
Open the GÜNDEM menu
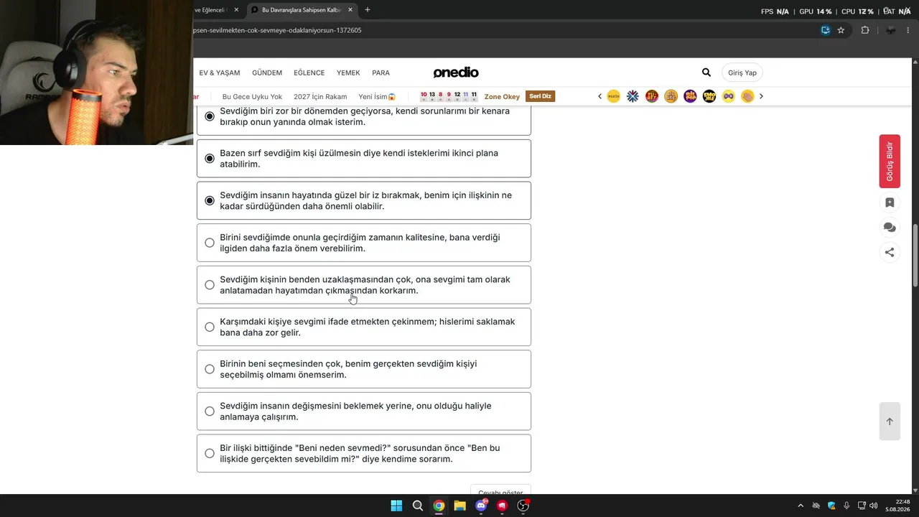[x=267, y=73]
